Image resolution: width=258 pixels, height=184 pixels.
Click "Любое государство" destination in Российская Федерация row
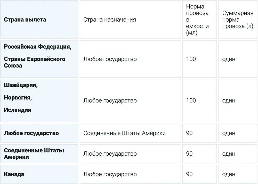(x=110, y=59)
